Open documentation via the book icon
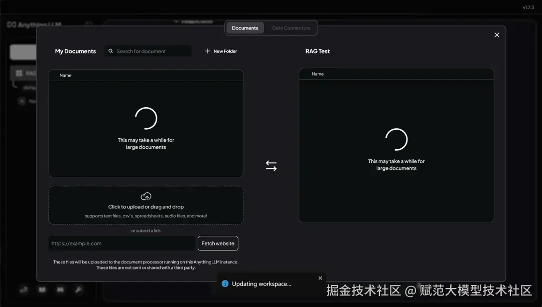This screenshot has height=307, width=542. pos(42,289)
